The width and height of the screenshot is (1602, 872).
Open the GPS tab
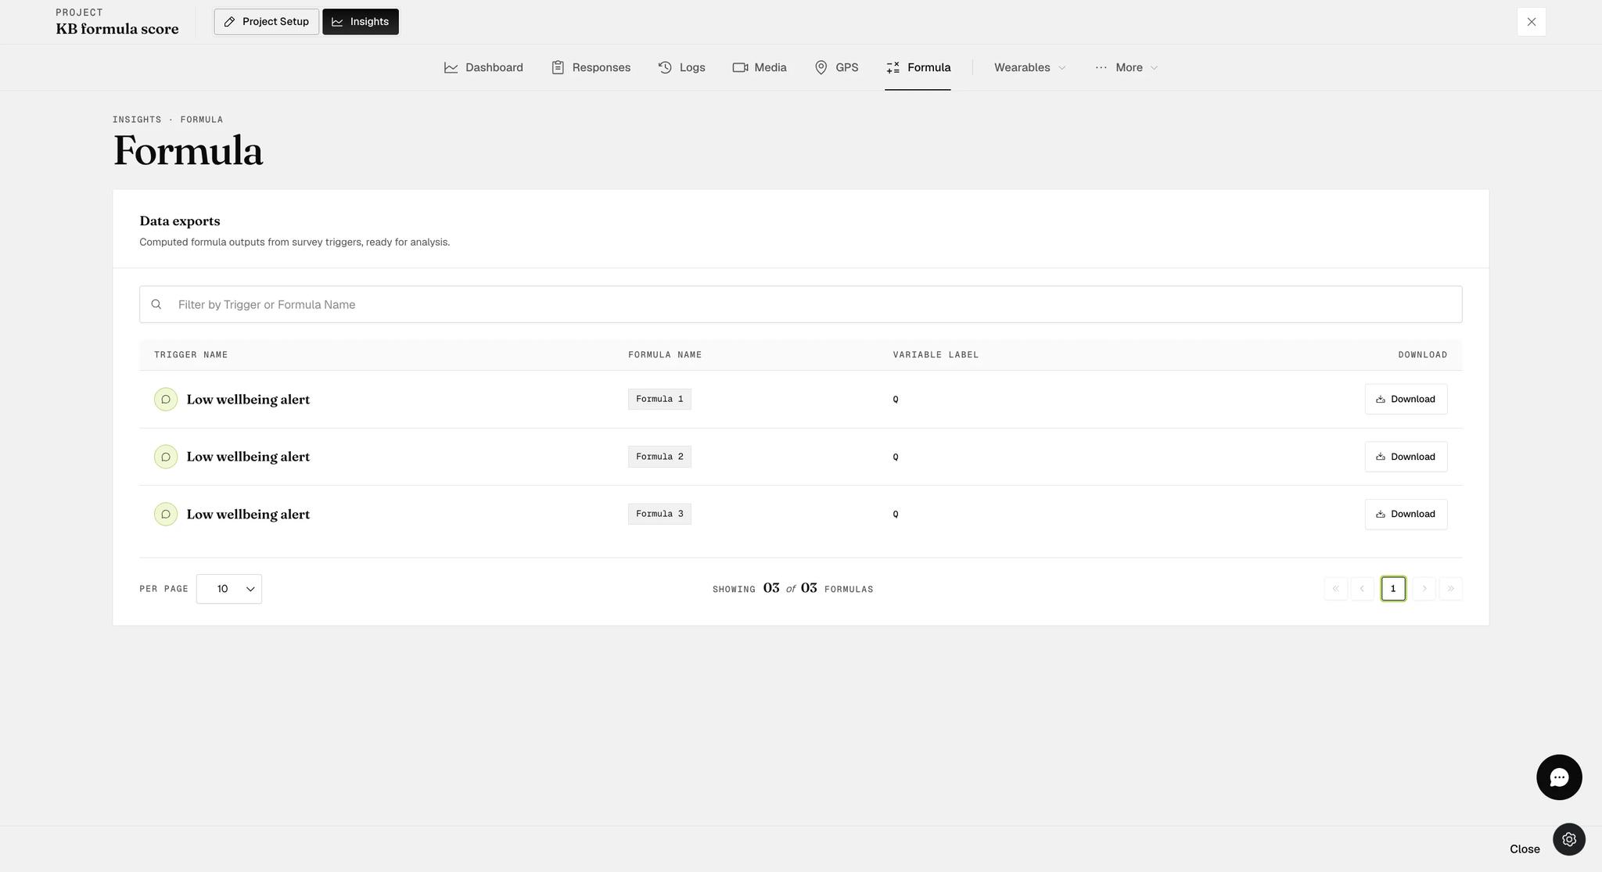[x=836, y=67]
